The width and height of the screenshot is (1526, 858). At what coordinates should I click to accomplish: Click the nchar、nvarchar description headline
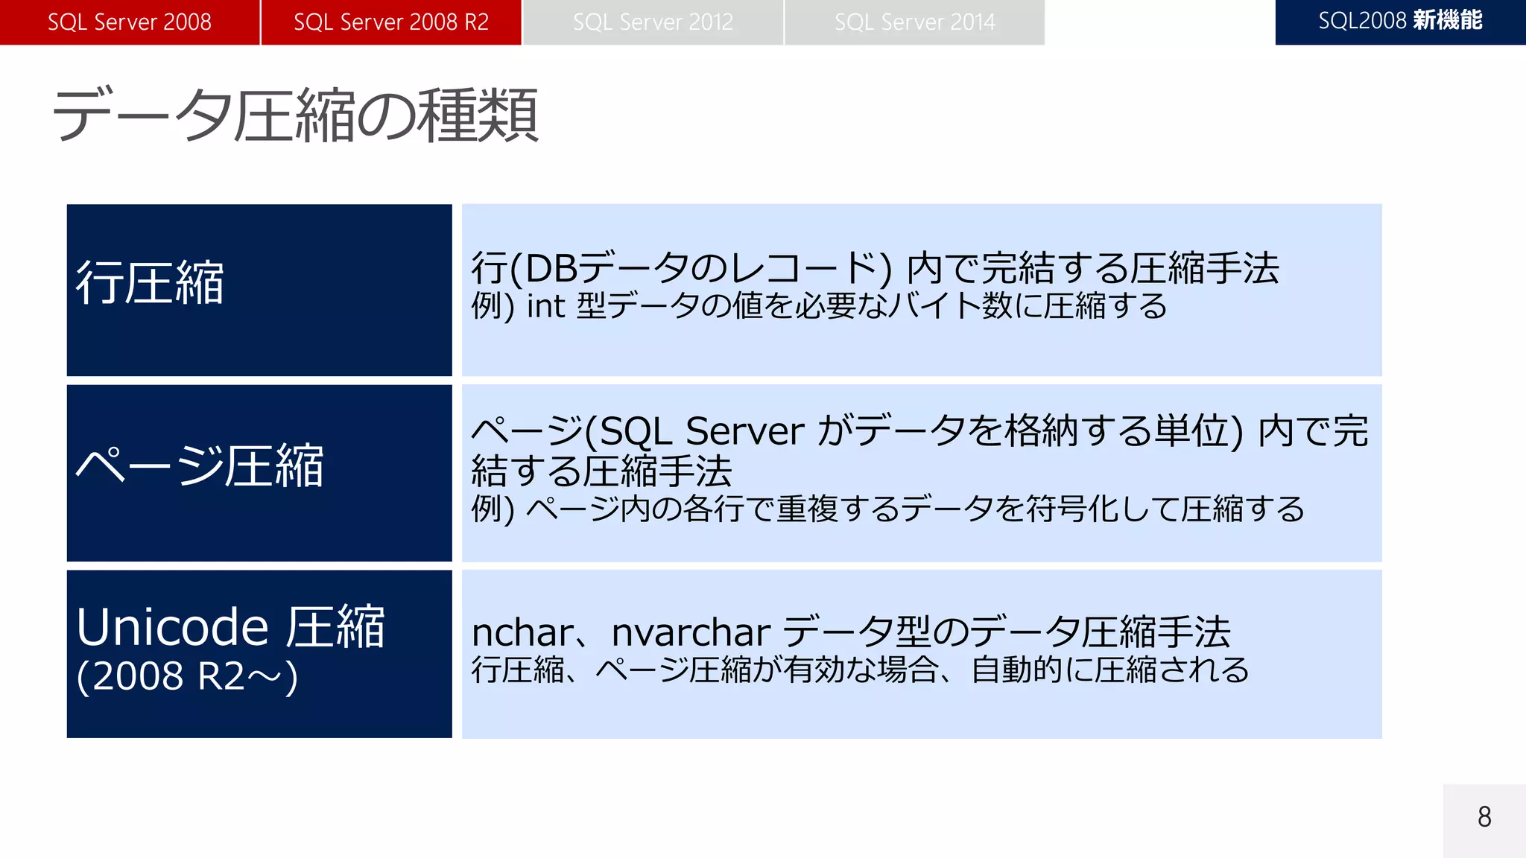pos(851,632)
